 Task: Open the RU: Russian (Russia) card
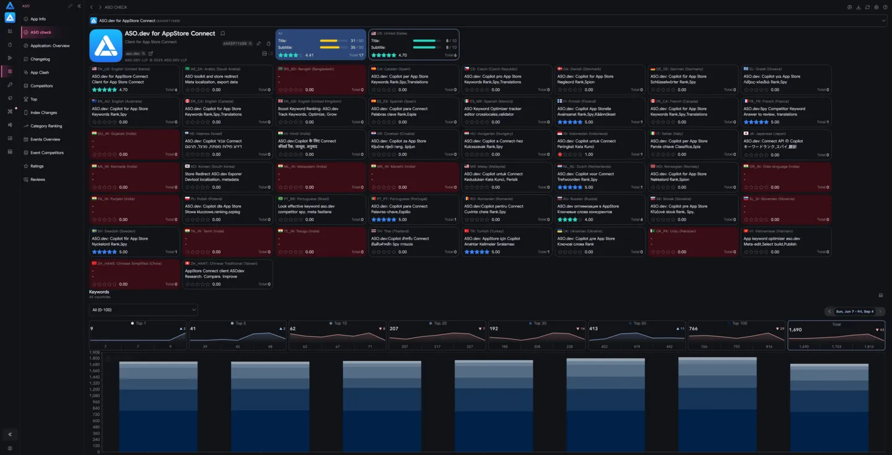click(600, 209)
